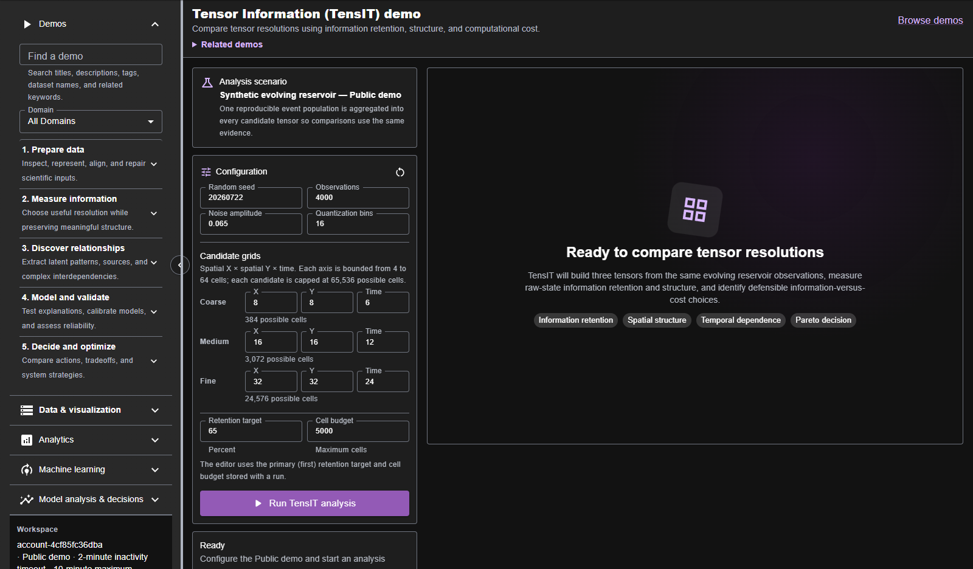Screen dimensions: 973x569
Task: Select the Information retention chip
Action: click(576, 320)
